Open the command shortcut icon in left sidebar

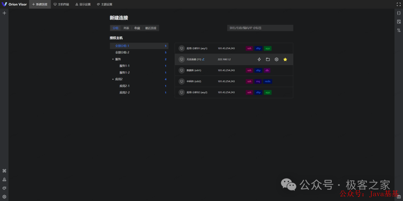(4, 171)
